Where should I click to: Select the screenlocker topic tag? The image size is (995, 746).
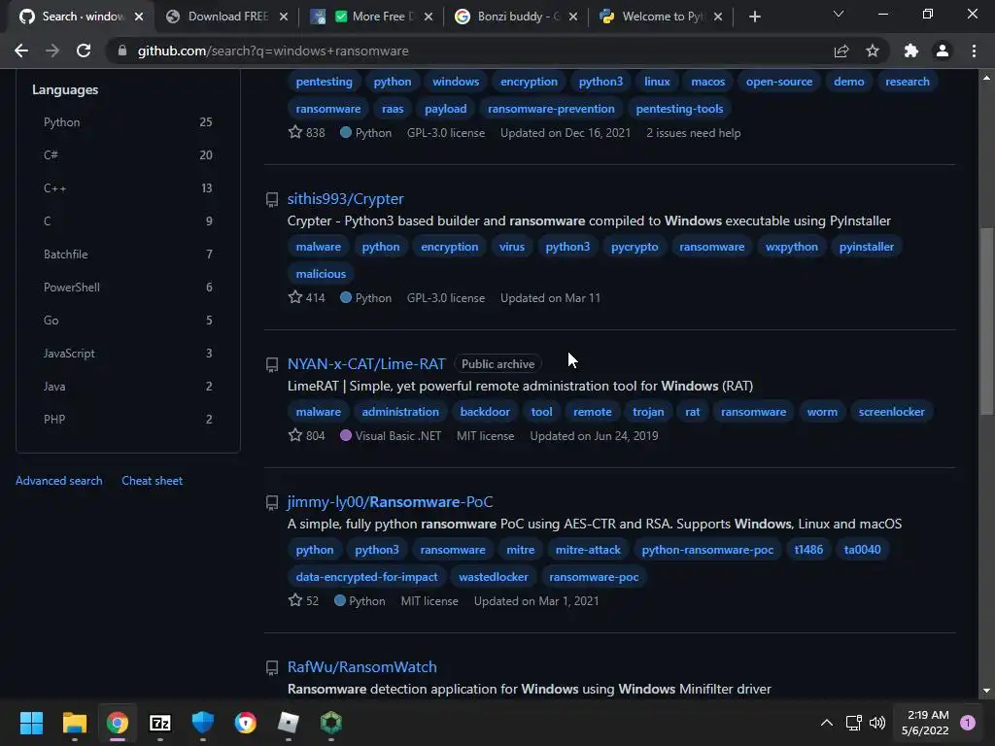point(892,411)
